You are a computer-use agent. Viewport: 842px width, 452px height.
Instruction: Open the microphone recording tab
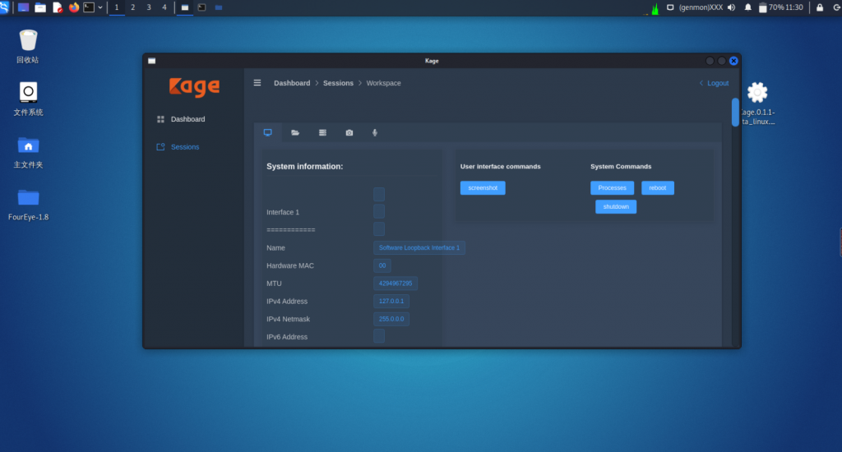pos(375,132)
